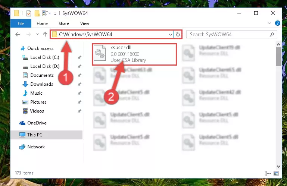
Task: Maximize the SysWOW64 window
Action: [256, 13]
